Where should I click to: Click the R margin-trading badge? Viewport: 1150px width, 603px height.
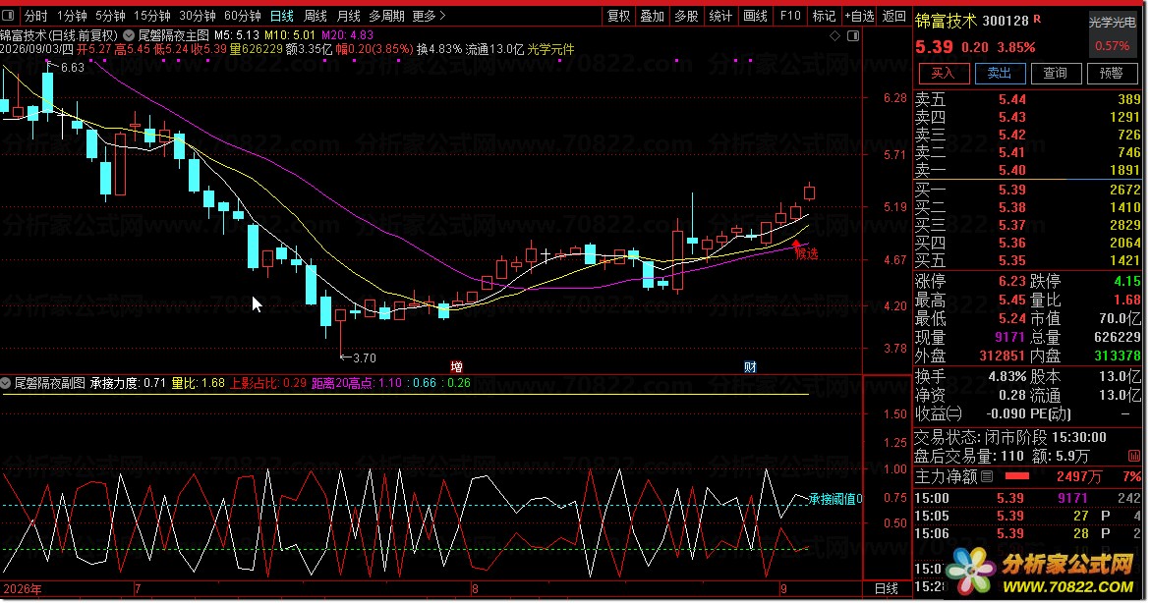[1037, 19]
